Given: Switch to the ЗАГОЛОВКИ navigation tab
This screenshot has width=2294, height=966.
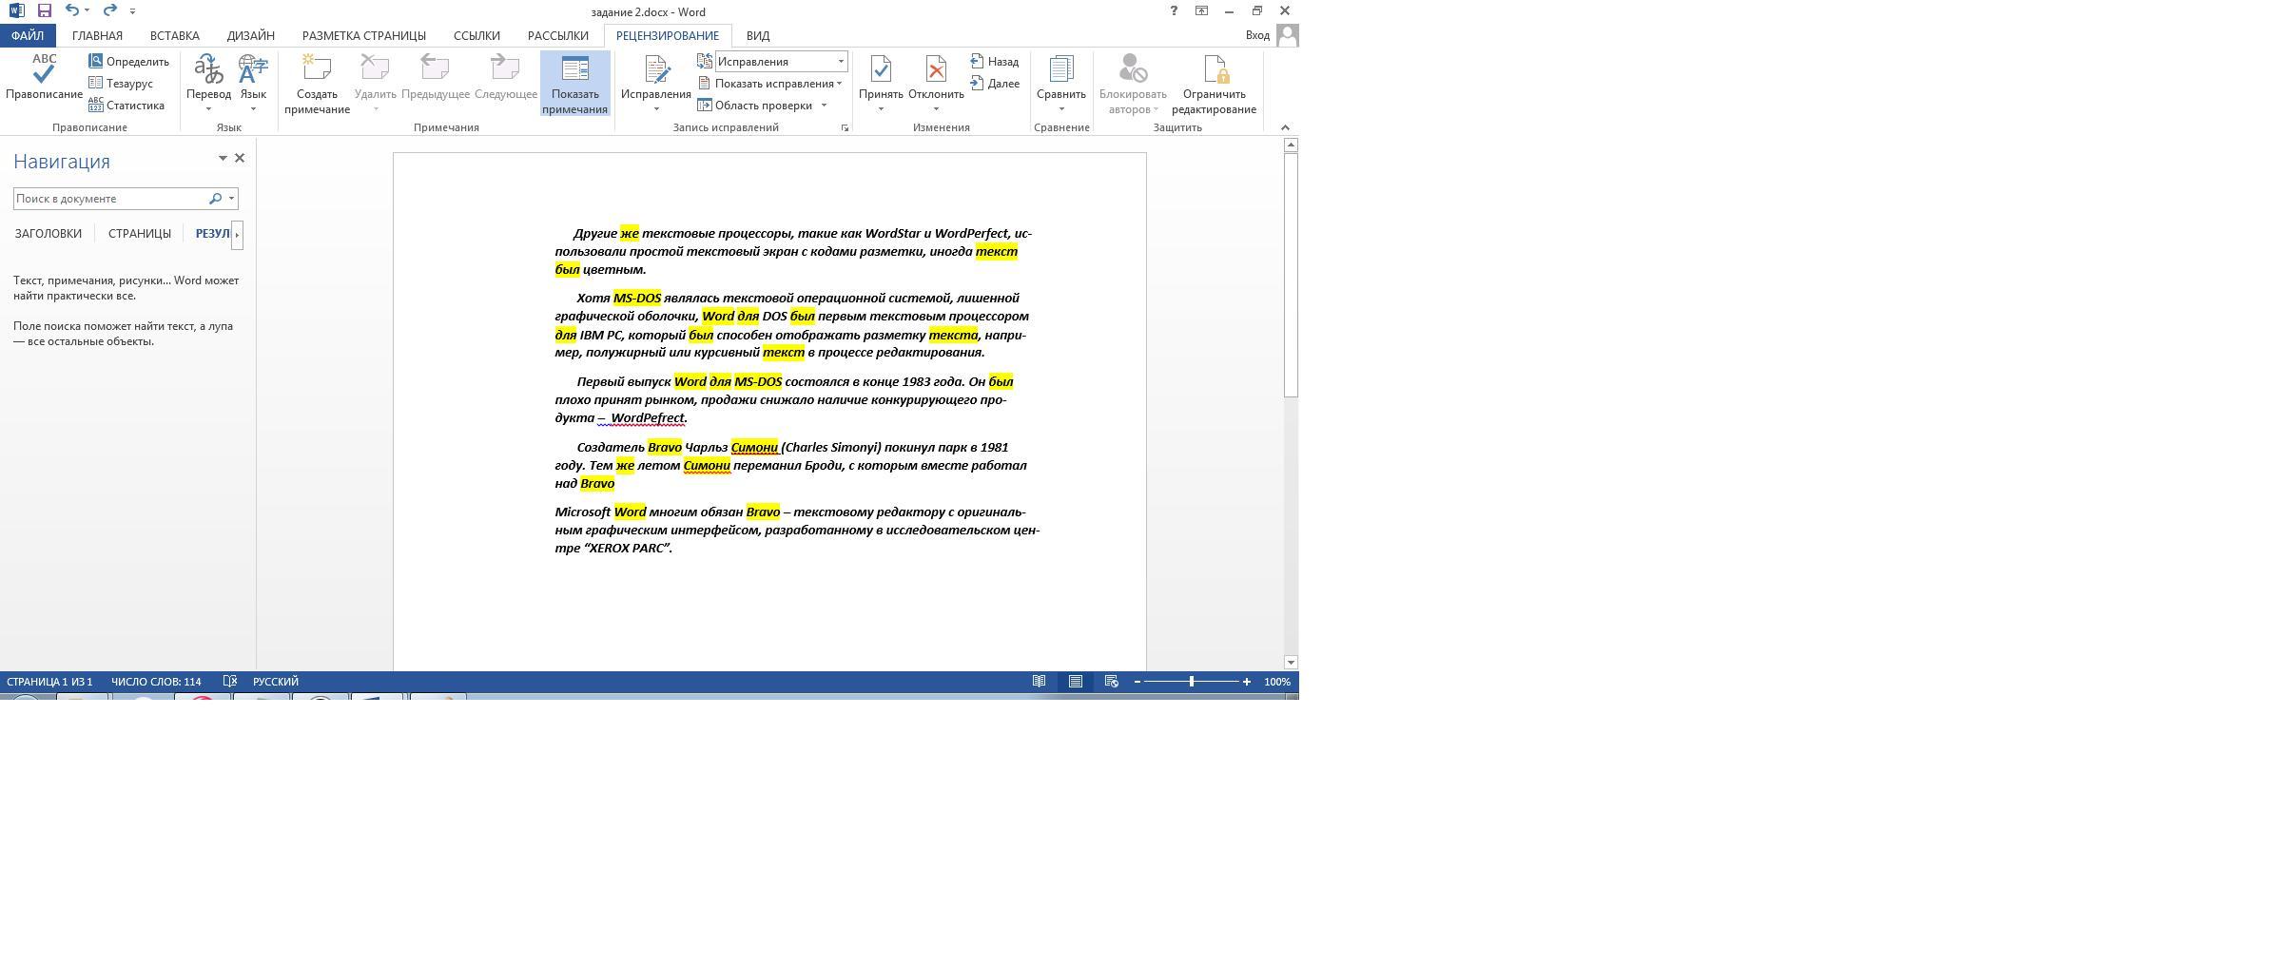Looking at the screenshot, I should (x=49, y=234).
